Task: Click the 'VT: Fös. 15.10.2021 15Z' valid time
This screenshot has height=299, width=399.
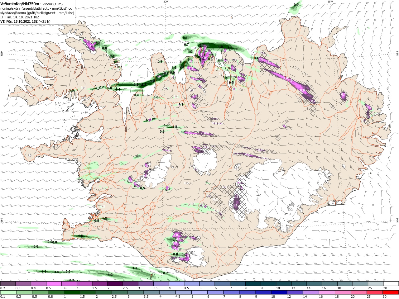Action: point(19,21)
